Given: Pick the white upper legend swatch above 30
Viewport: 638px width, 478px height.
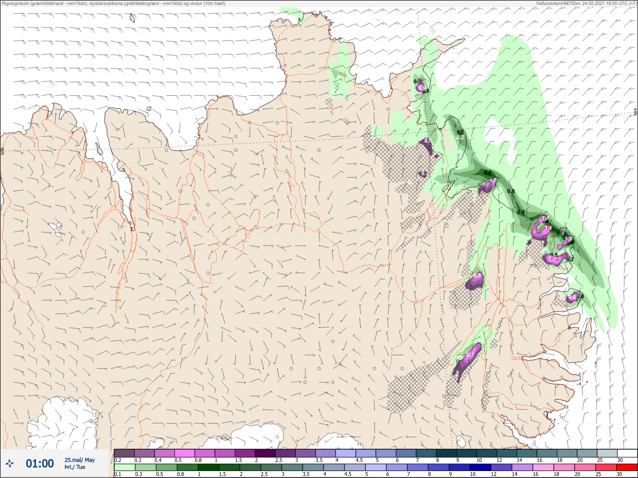Looking at the screenshot, I should (x=628, y=453).
